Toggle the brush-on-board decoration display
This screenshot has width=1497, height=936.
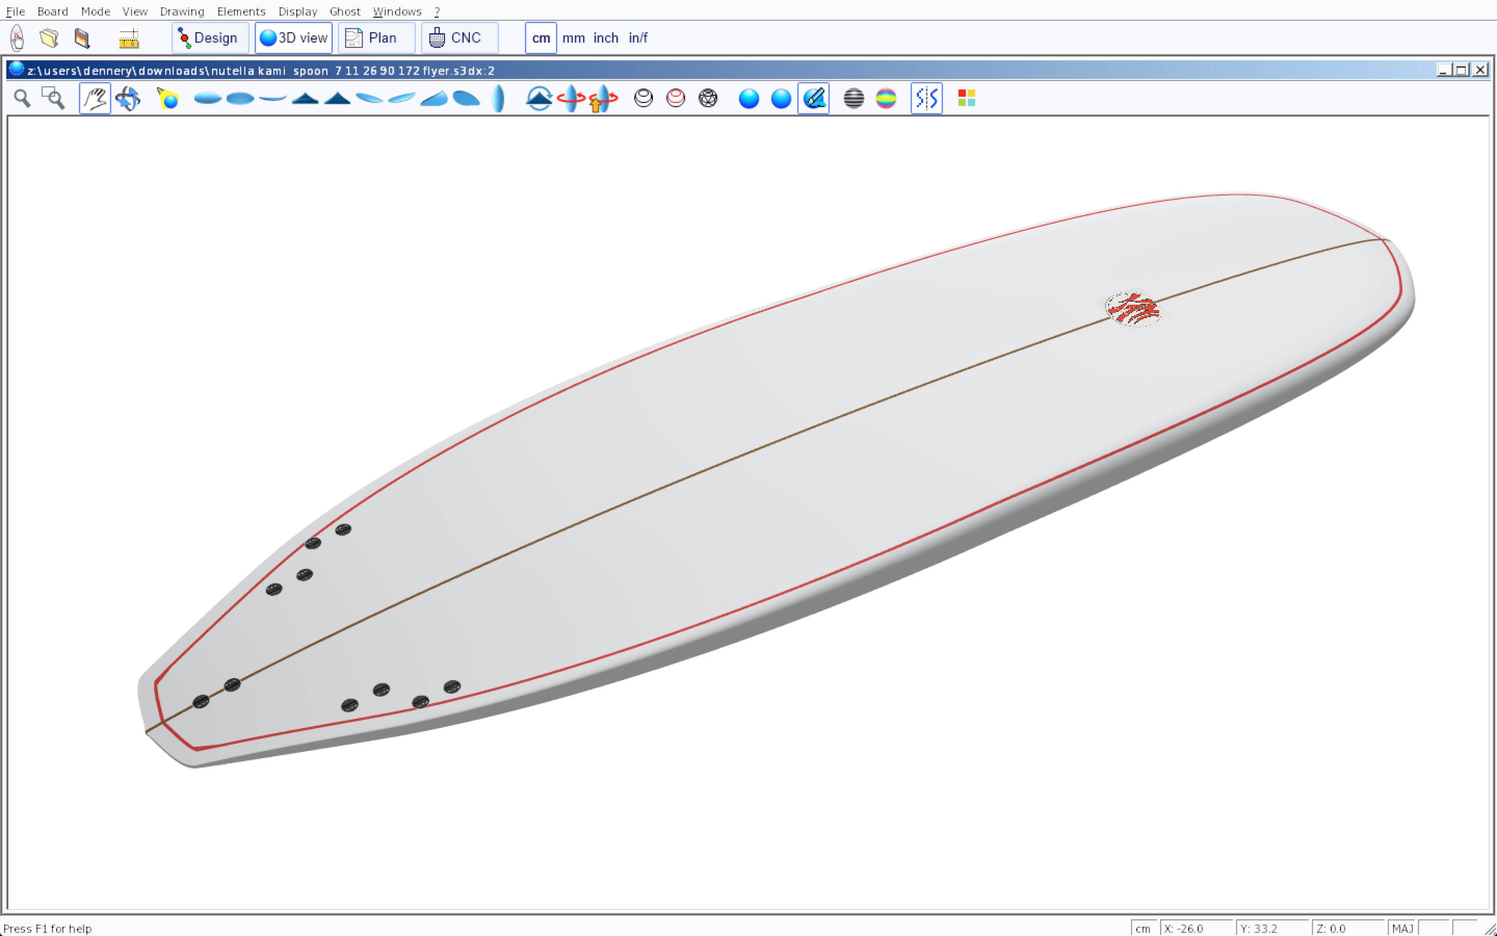pyautogui.click(x=813, y=98)
